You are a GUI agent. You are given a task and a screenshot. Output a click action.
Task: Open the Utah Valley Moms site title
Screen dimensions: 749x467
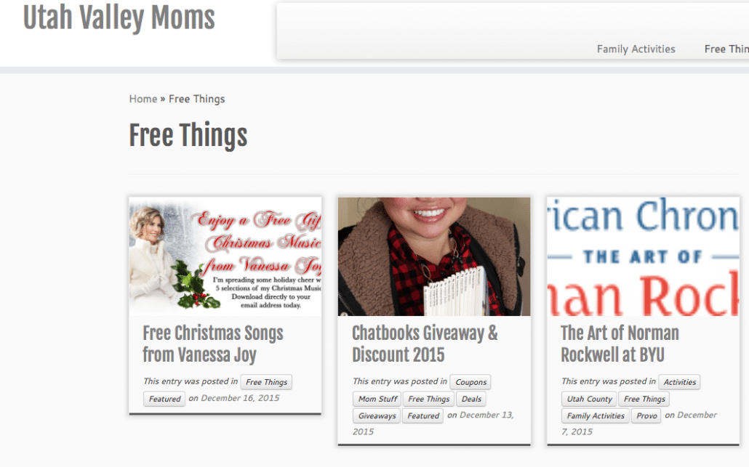tap(119, 17)
